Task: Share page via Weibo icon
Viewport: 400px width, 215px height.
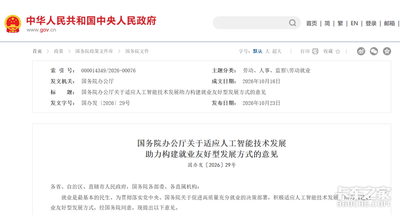Action: click(x=361, y=51)
